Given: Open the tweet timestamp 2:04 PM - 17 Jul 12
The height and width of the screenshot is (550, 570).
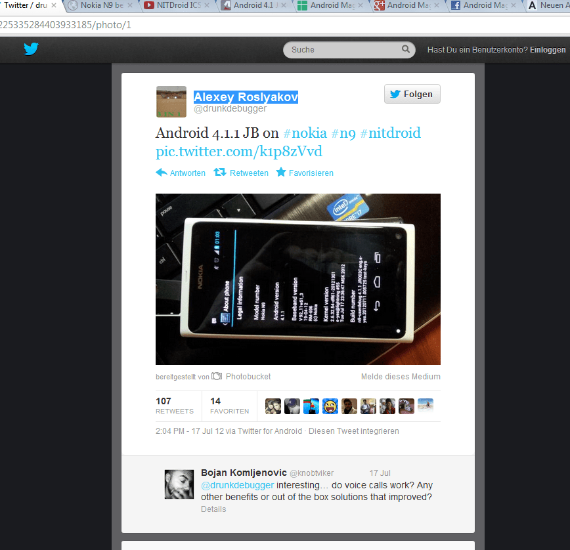Looking at the screenshot, I should click(190, 431).
